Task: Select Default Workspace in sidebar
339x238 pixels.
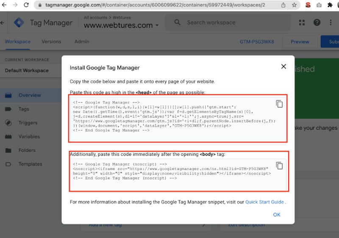Action: click(x=27, y=70)
